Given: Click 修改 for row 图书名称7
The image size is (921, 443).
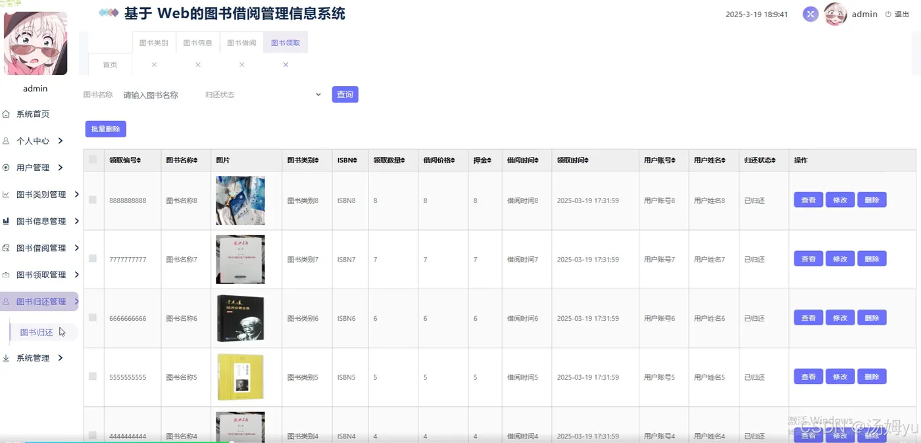Looking at the screenshot, I should coord(840,259).
